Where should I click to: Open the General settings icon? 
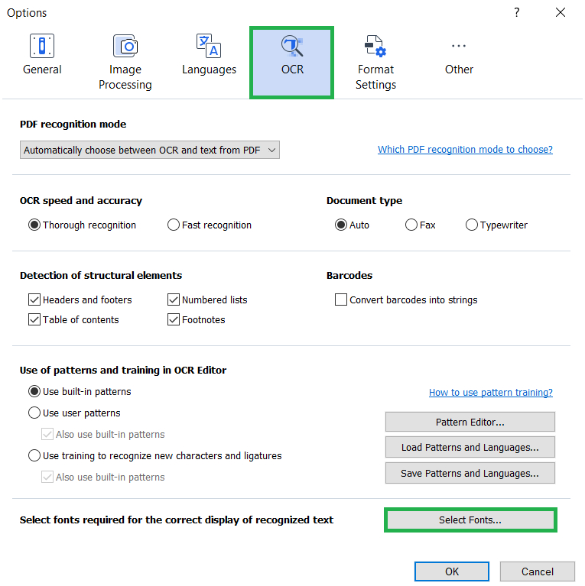42,46
